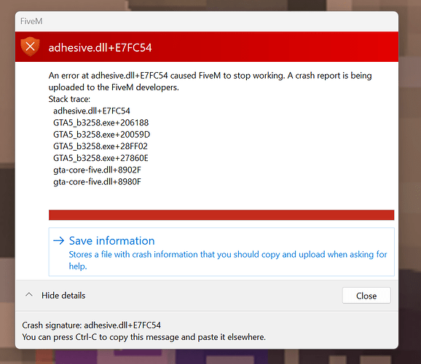
Task: Close the FiveM crash dialog
Action: coord(366,296)
